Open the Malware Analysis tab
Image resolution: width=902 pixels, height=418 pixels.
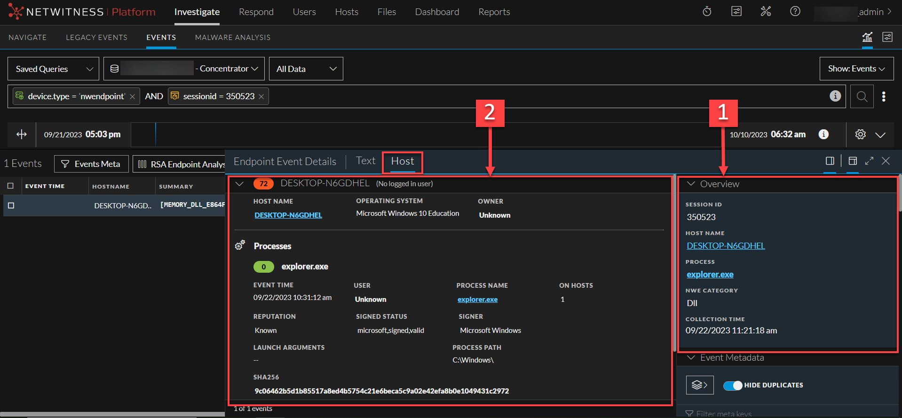[x=232, y=38]
